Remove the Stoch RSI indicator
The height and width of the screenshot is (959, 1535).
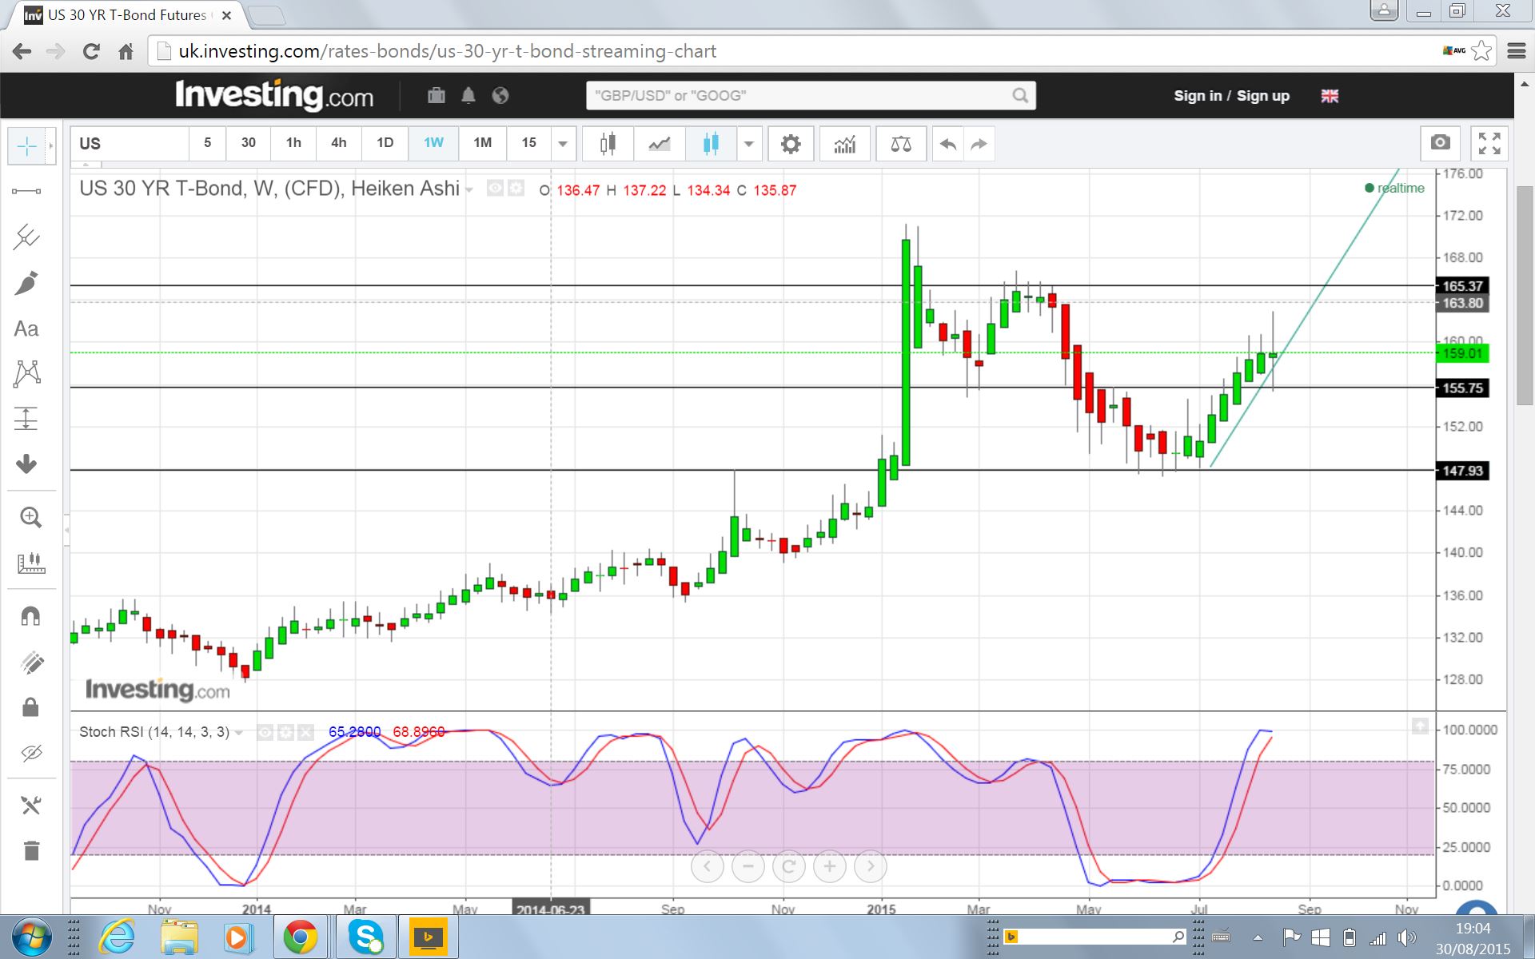pos(305,732)
